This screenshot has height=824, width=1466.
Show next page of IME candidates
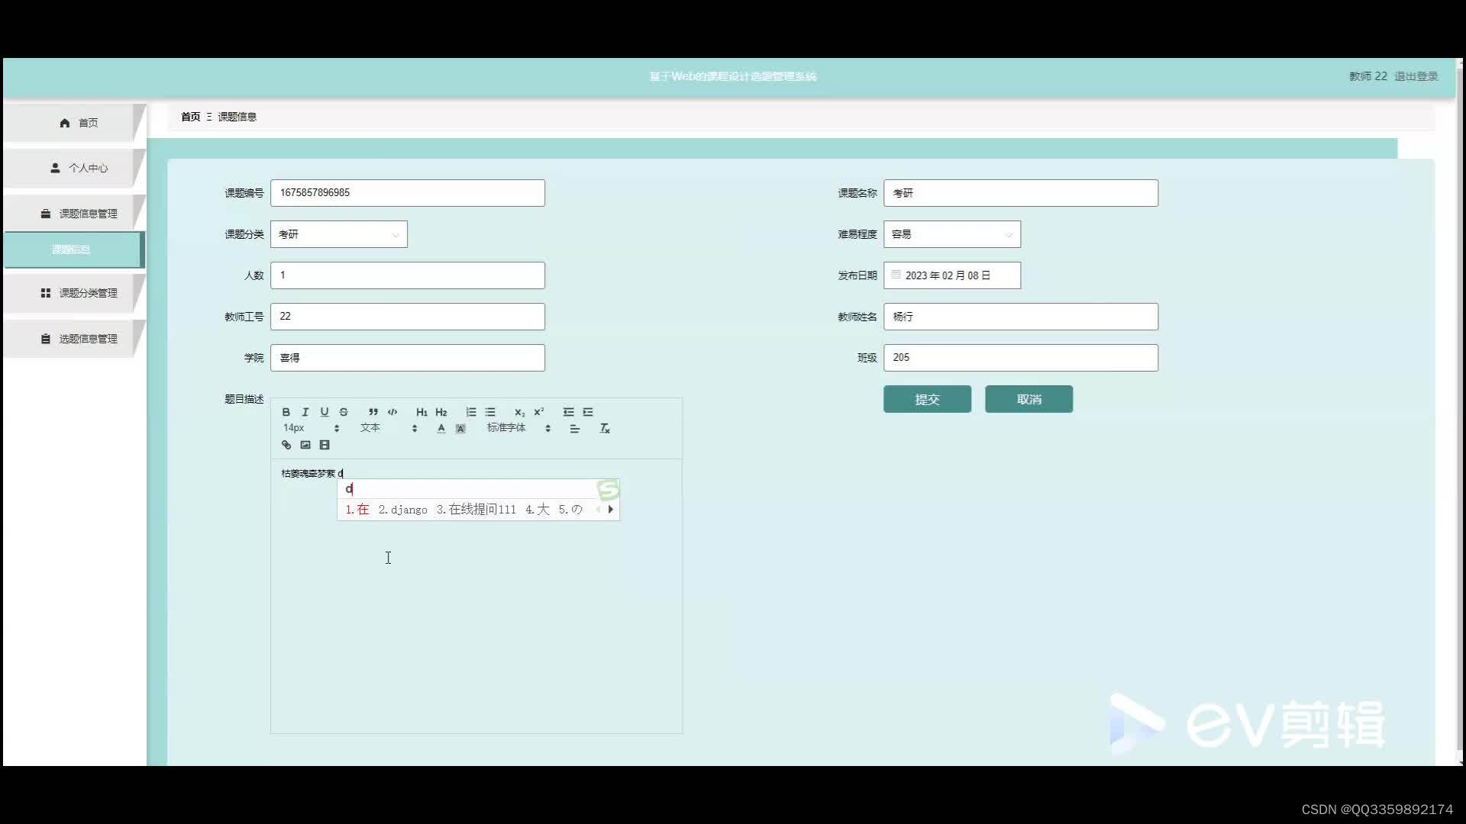[611, 510]
